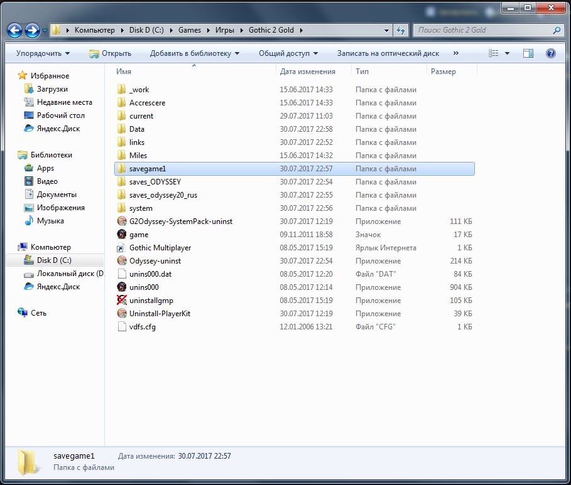
Task: Select the unins000 application icon
Action: [122, 287]
